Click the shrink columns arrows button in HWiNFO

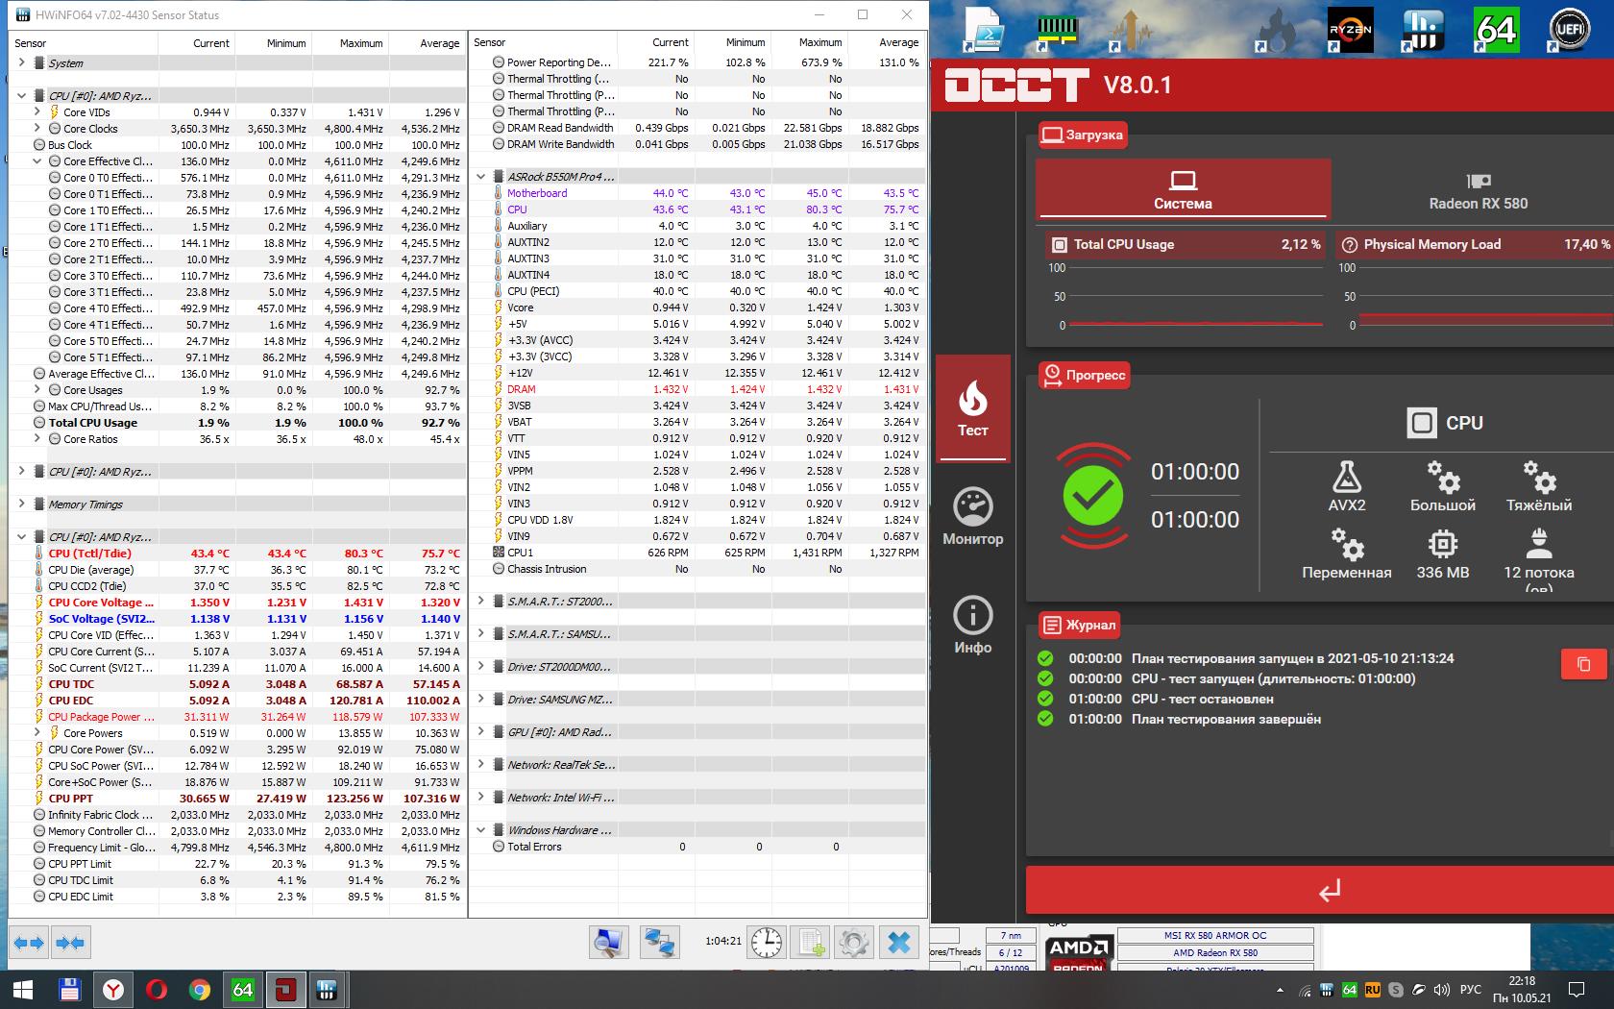coord(69,943)
